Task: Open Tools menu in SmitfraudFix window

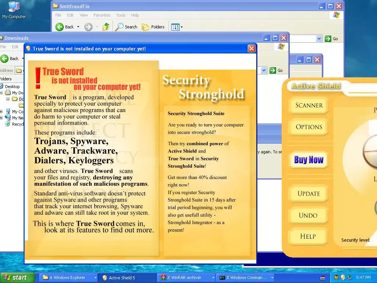Action: tap(121, 15)
